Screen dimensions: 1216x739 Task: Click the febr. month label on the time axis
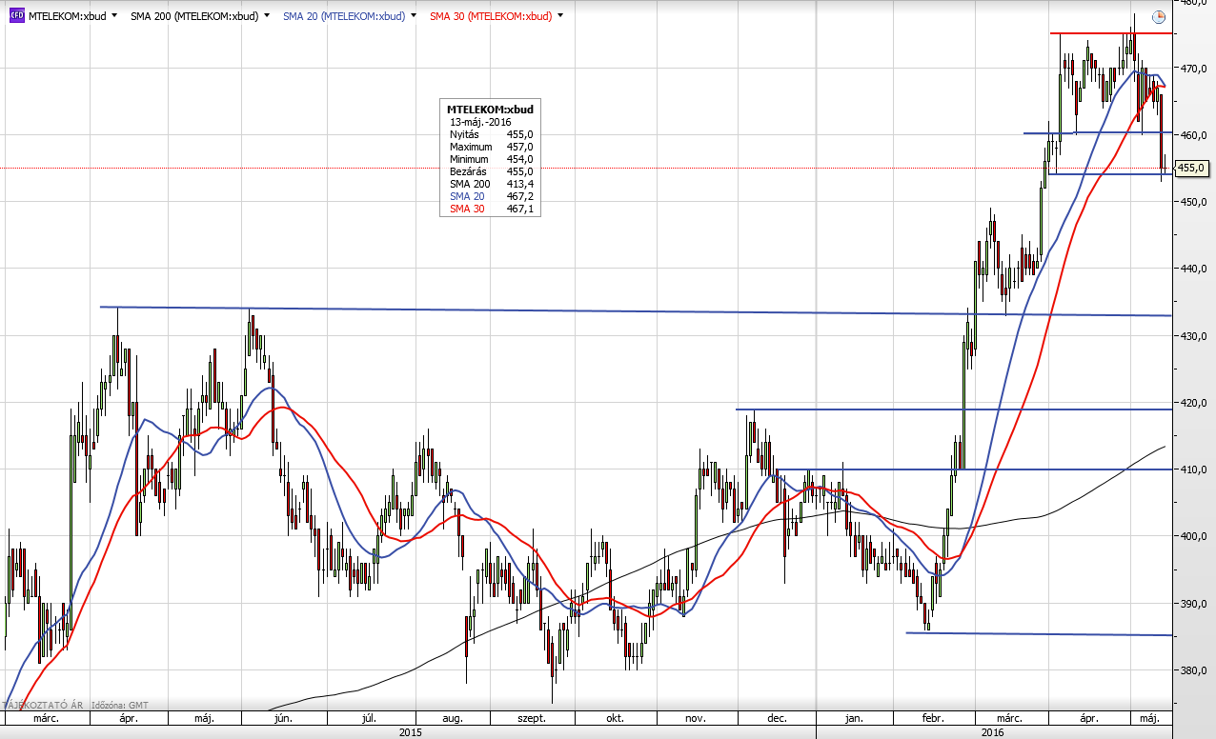(x=932, y=719)
